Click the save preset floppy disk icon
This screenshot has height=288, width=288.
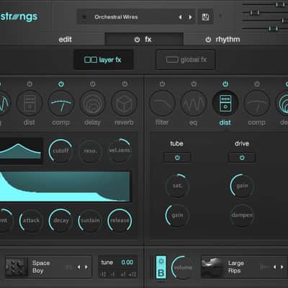tap(205, 17)
